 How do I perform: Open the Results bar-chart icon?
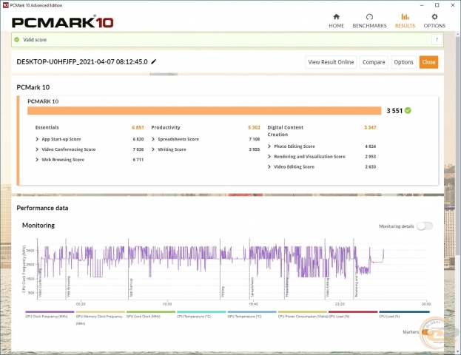tap(406, 16)
